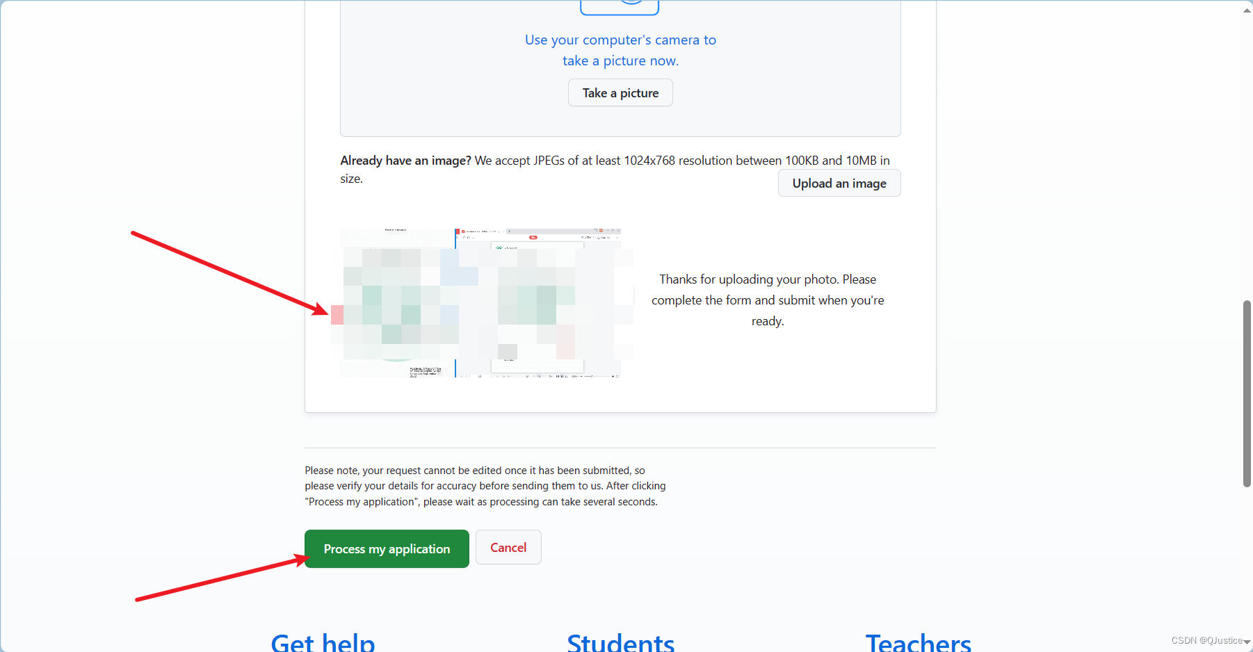Open the dropdown arrow next to QJustice
Screen dimensions: 1253x652
(x=1247, y=642)
